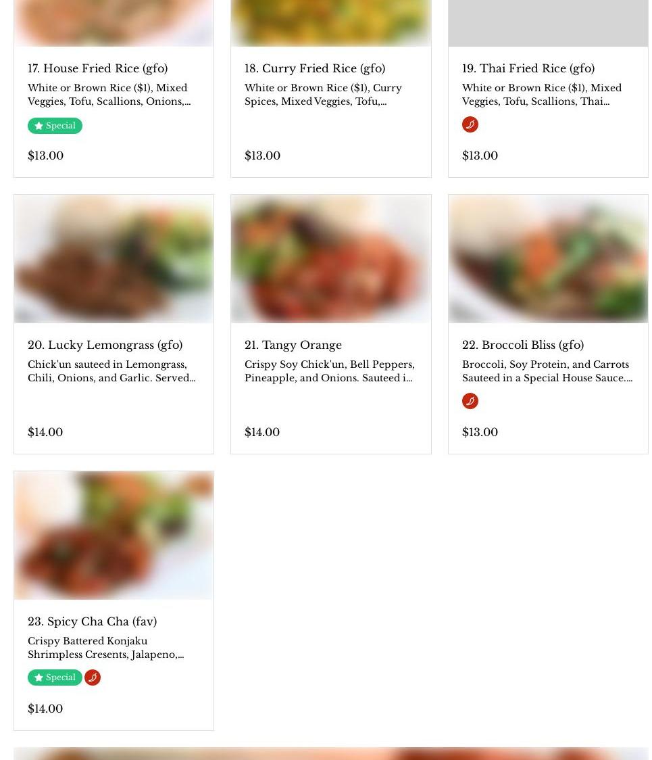This screenshot has width=652, height=760.
Task: Open the Tangy Orange dish photo
Action: [331, 259]
